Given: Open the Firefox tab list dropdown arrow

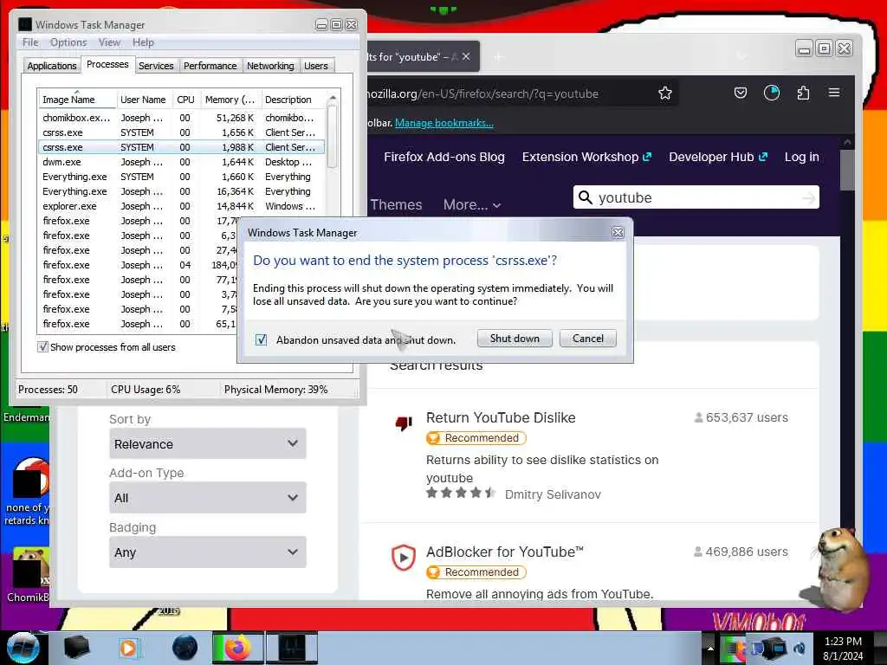Looking at the screenshot, I should pyautogui.click(x=741, y=56).
